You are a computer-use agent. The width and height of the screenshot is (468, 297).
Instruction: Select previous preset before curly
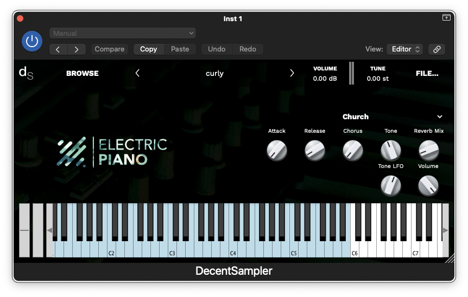(x=137, y=73)
